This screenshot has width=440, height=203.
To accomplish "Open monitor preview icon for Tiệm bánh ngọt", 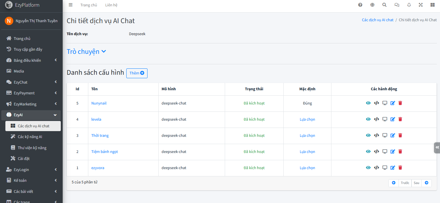I will point(385,151).
